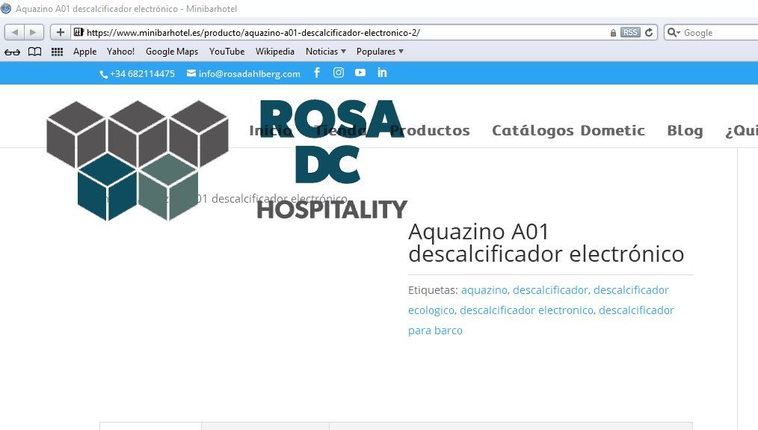Open the YouTube bookmark

pyautogui.click(x=227, y=52)
